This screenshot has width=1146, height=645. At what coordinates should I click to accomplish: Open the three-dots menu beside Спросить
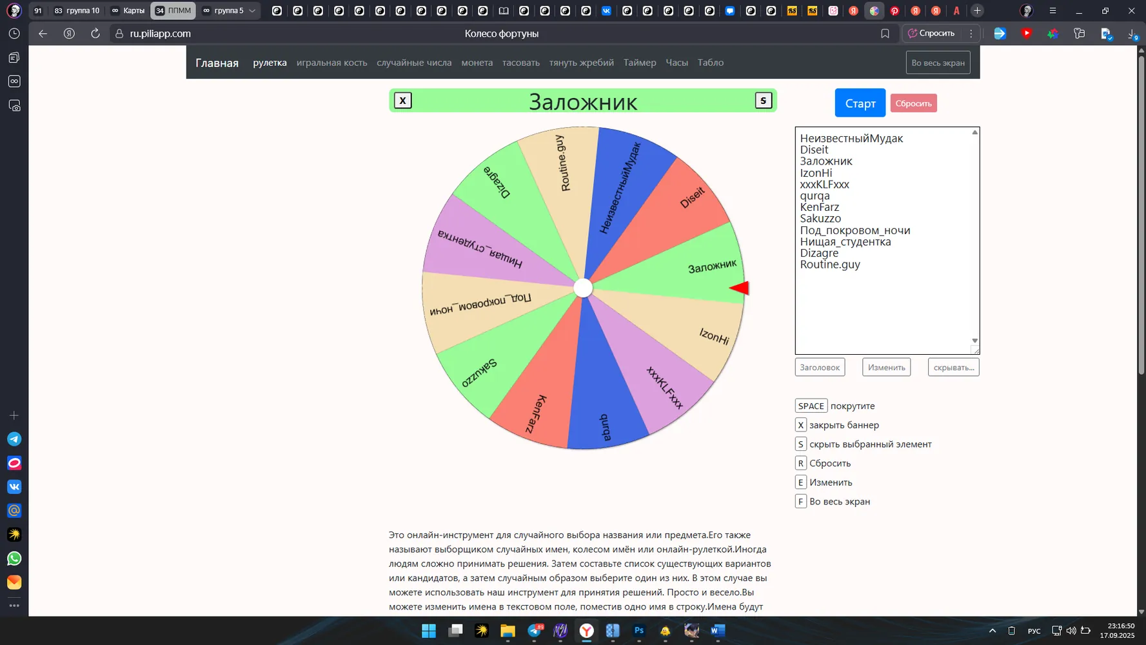971,34
